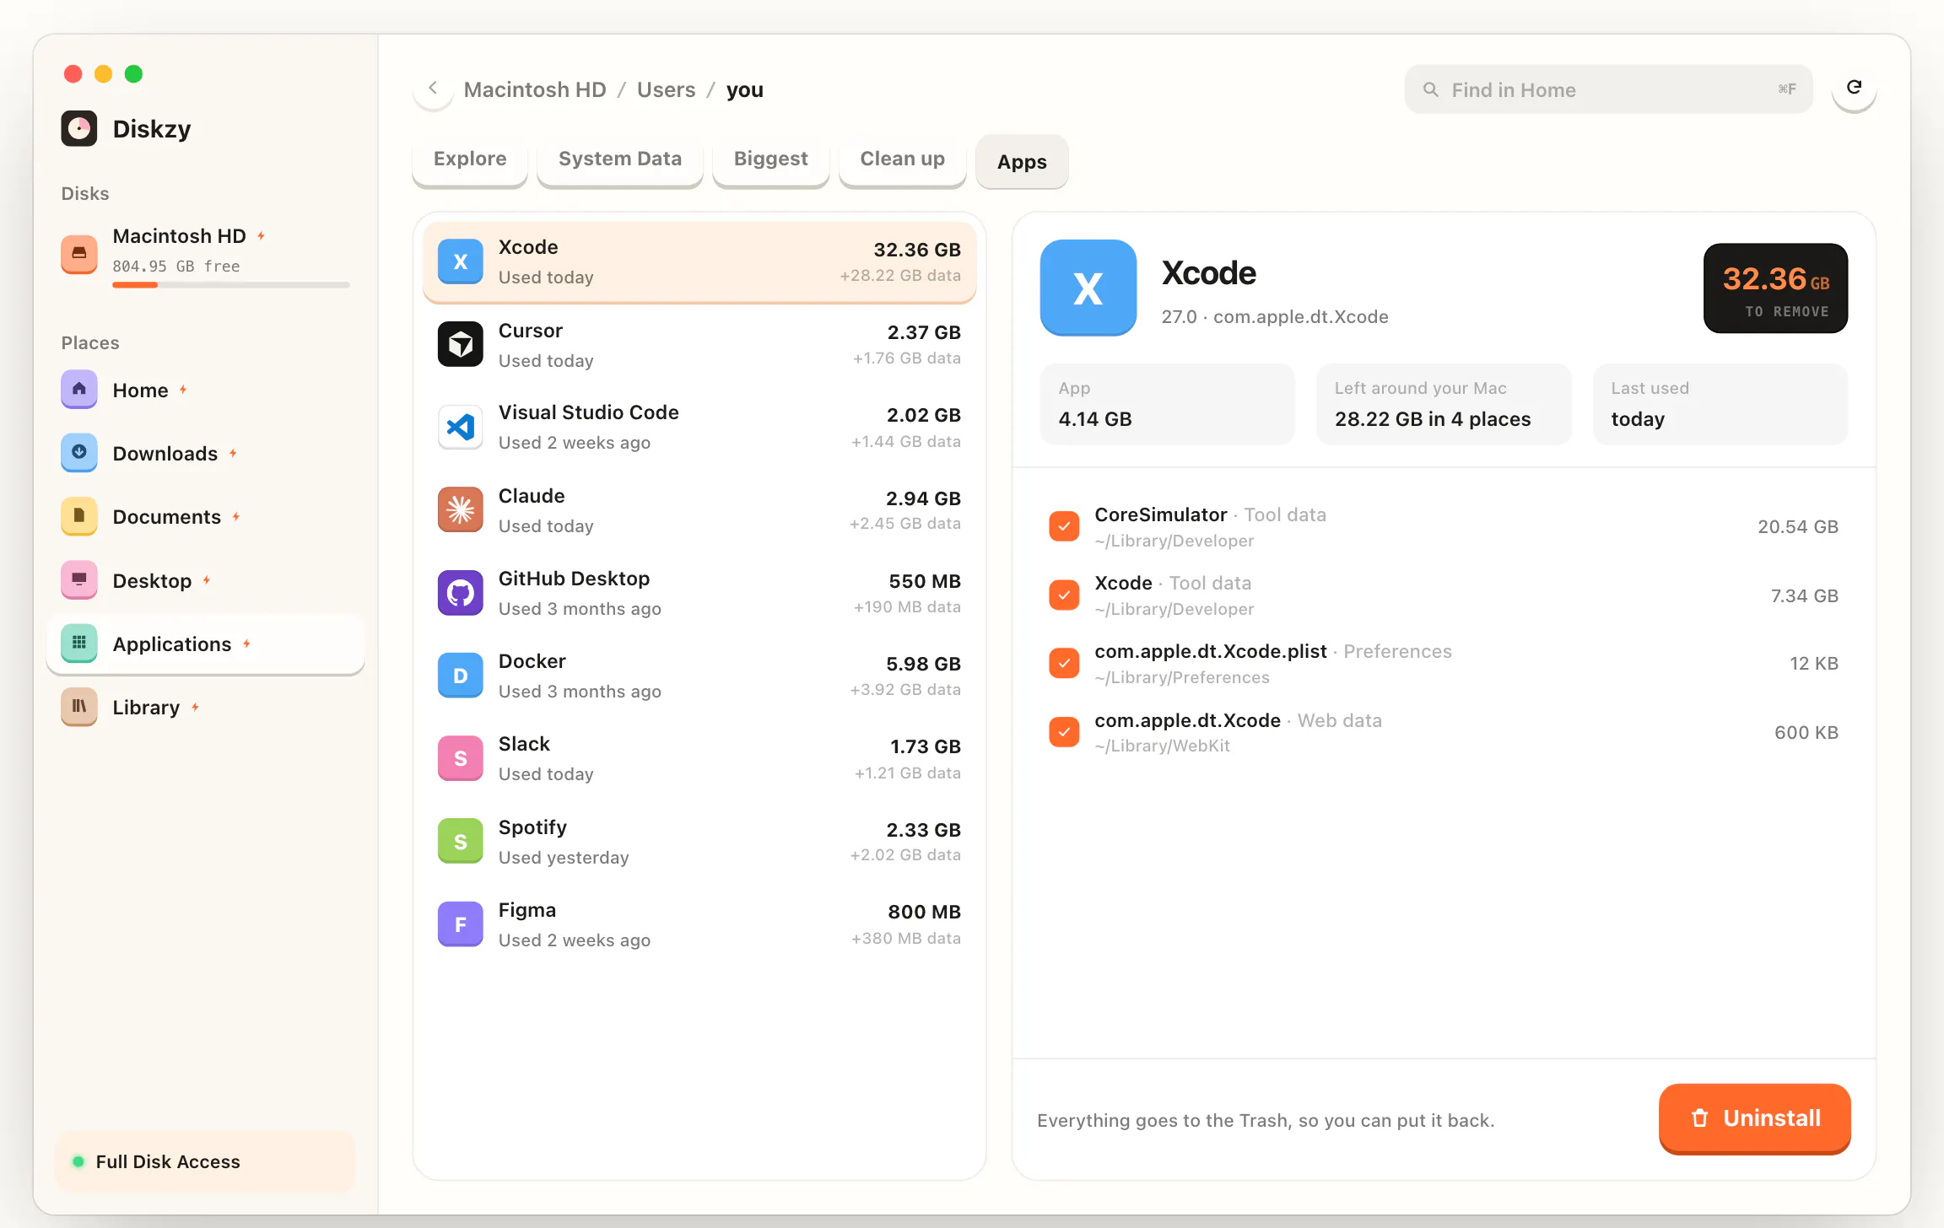Click the GitHub Desktop icon
Screen dimensions: 1944x1228
pos(460,593)
